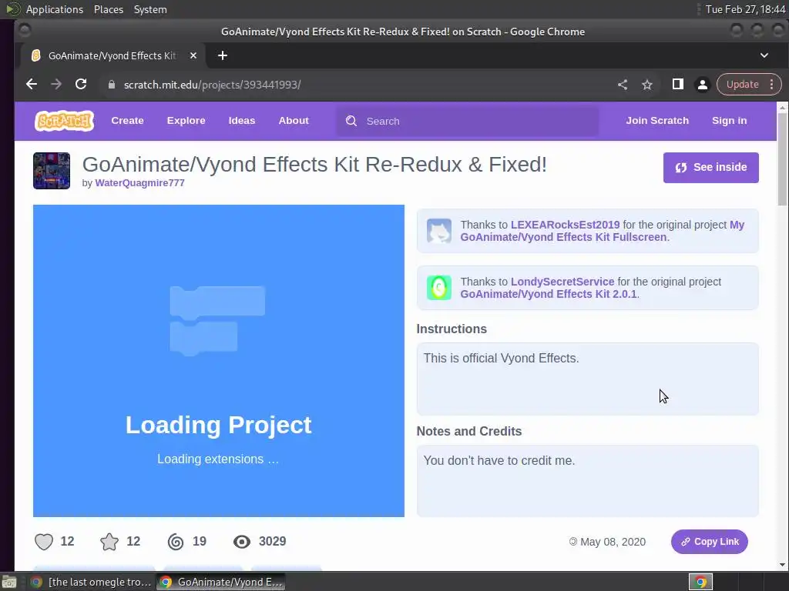Click the views eye icon

(241, 542)
